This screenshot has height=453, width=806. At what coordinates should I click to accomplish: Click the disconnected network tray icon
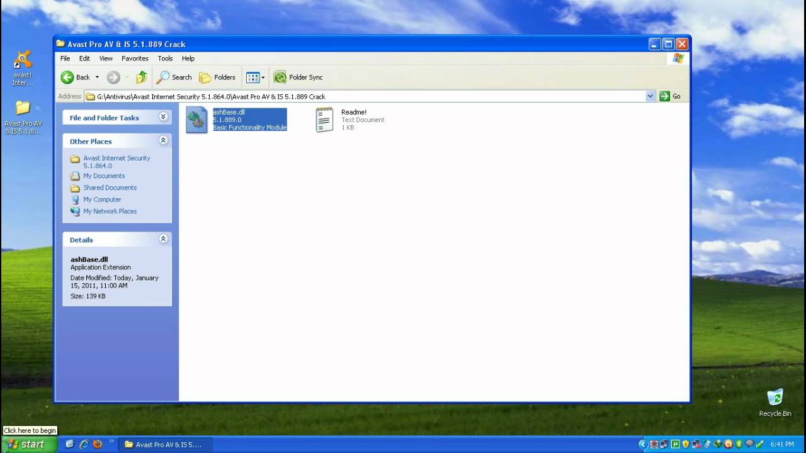click(696, 444)
